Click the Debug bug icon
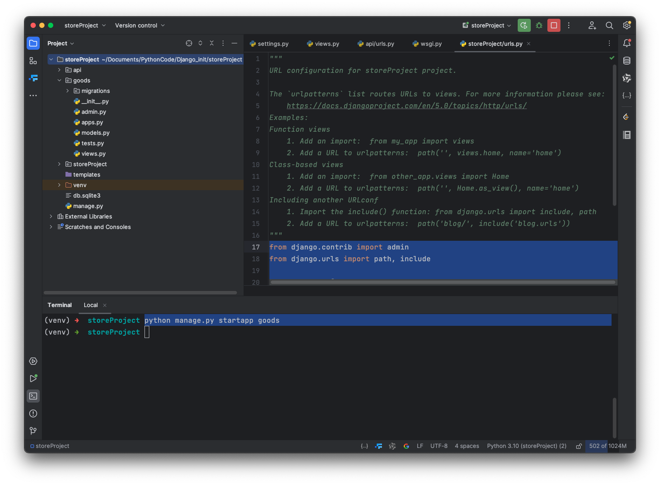660x485 pixels. (539, 25)
